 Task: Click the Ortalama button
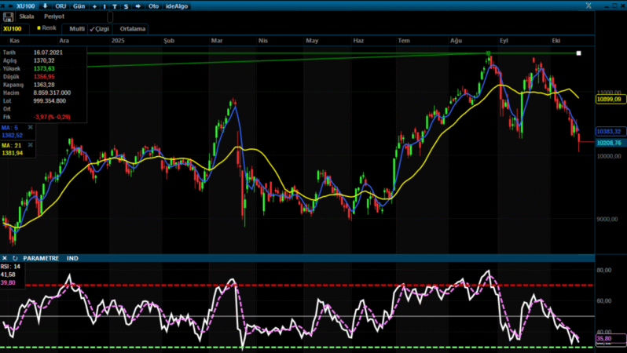point(133,28)
